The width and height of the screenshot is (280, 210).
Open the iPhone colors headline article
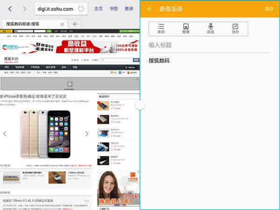coord(33,97)
